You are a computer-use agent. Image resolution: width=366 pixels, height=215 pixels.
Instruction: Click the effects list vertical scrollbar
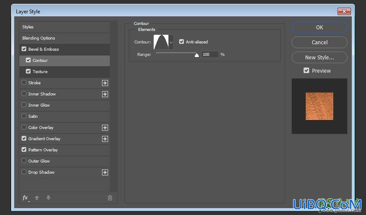click(113, 107)
